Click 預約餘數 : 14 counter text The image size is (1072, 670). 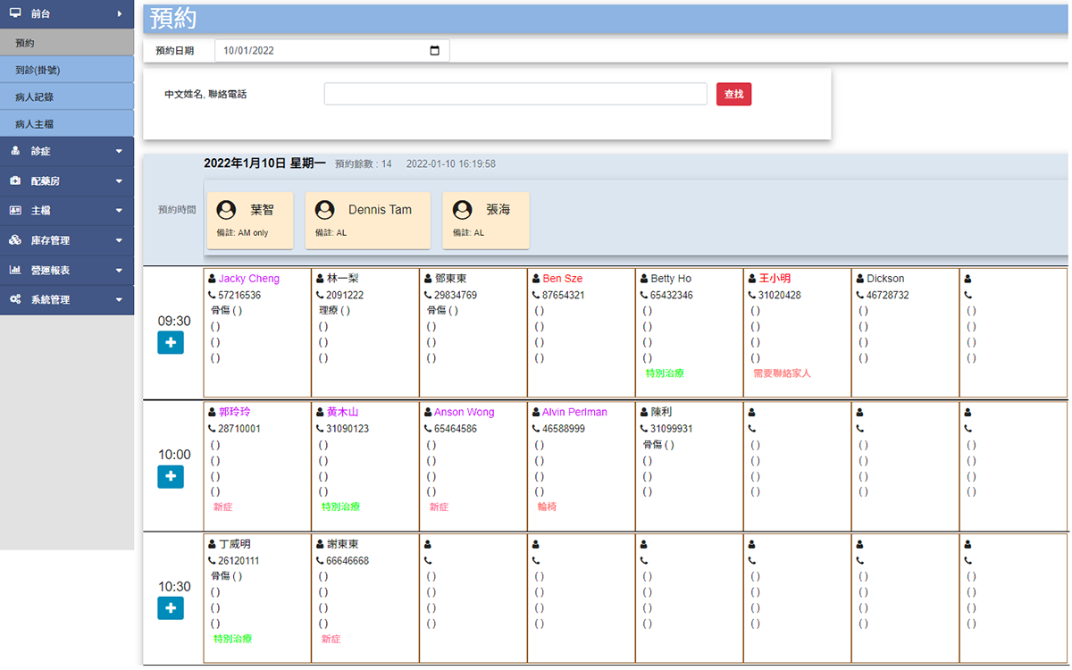coord(363,164)
